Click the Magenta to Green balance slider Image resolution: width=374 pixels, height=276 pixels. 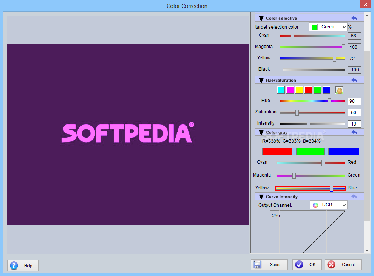click(x=311, y=175)
